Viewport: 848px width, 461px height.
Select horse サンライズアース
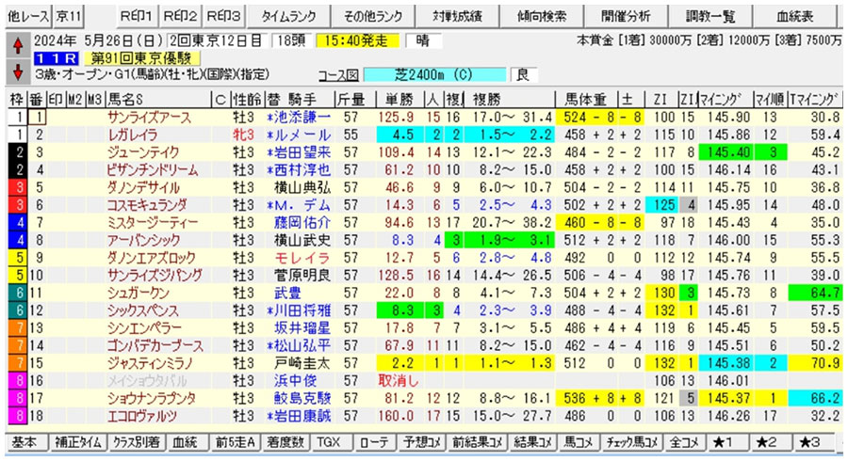(149, 118)
